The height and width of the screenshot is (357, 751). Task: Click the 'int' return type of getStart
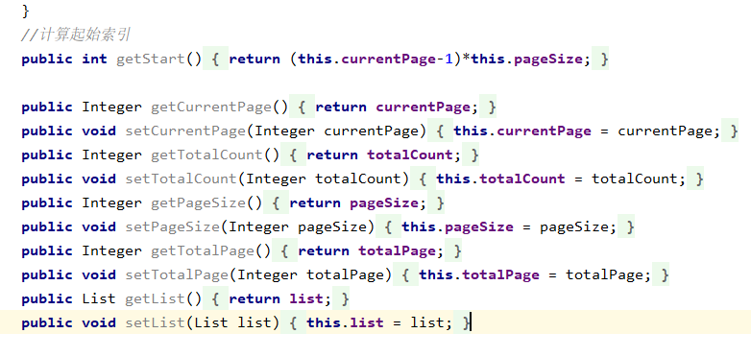click(x=94, y=59)
